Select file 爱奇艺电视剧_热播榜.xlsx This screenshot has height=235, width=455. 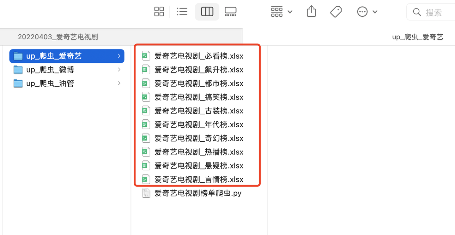pos(199,152)
